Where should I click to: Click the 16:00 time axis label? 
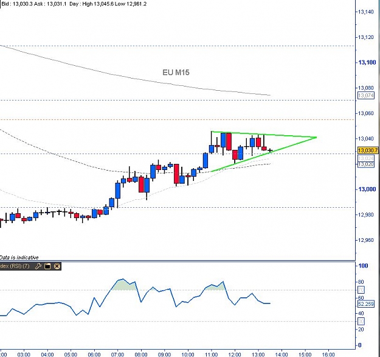[x=328, y=355]
